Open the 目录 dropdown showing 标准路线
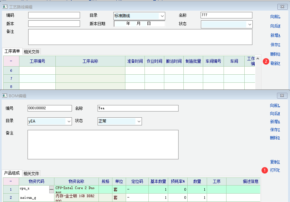290x202 pixels. coord(162,16)
